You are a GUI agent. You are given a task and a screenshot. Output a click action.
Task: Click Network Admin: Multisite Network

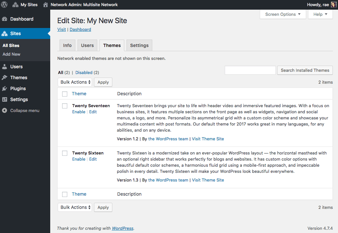point(80,5)
